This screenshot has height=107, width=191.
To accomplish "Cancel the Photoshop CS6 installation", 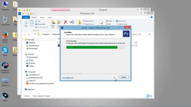I will click(124, 77).
